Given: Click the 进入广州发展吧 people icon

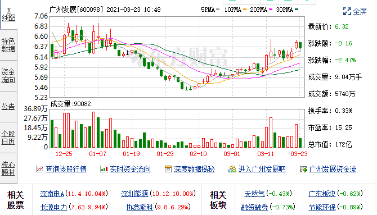Looking at the screenshot, I should tap(232, 169).
